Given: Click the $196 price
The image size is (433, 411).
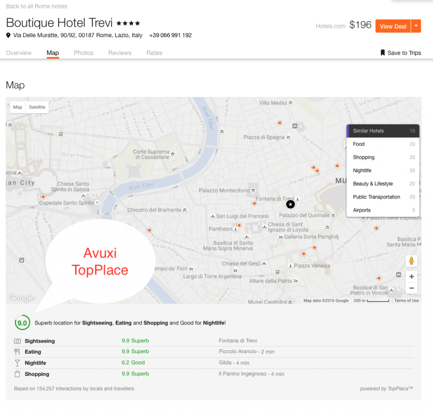Looking at the screenshot, I should 360,25.
